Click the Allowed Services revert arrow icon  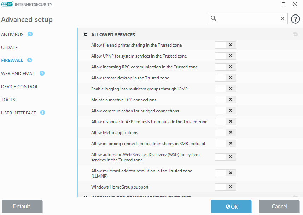point(295,35)
